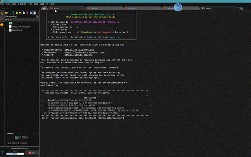Click the /data/coding/ remote path field
This screenshot has height=157, width=251.
20,16
